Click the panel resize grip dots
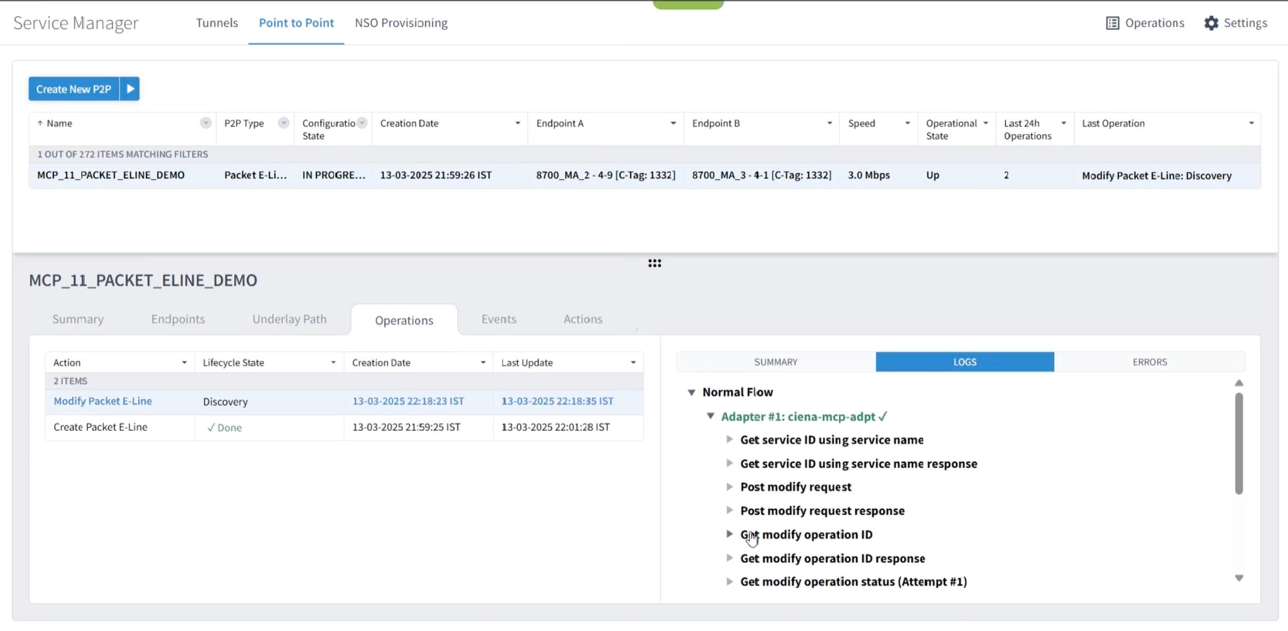 [x=654, y=263]
